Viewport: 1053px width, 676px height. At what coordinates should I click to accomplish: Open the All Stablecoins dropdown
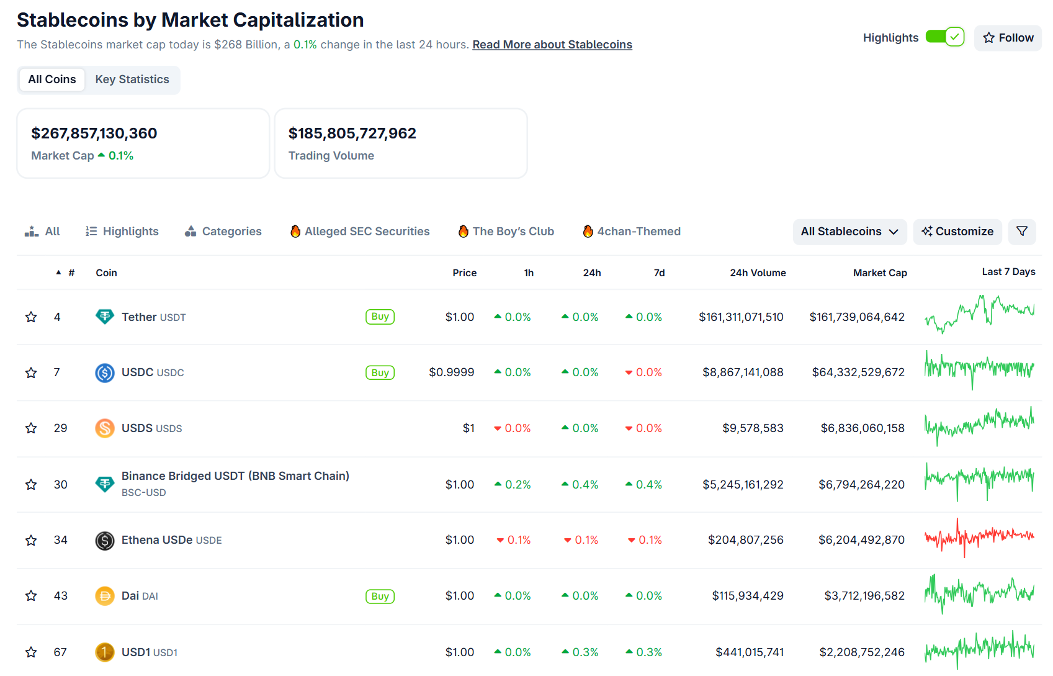tap(849, 232)
